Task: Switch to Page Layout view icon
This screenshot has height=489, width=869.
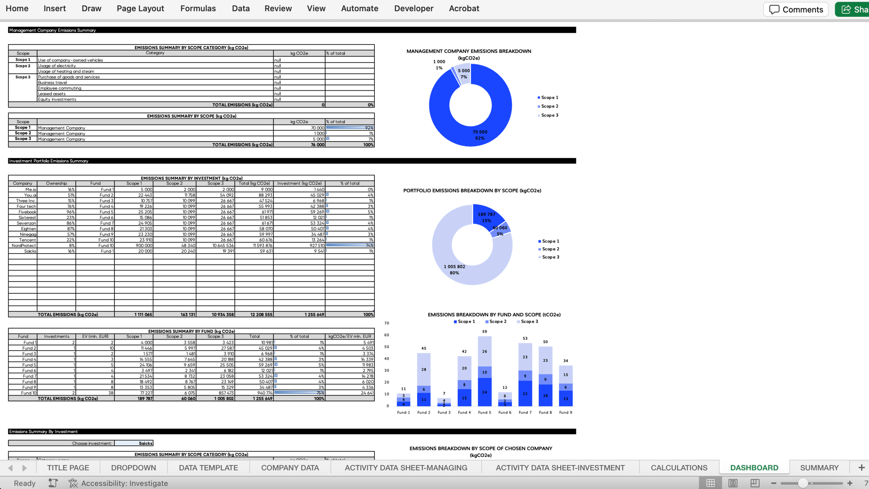Action: pyautogui.click(x=733, y=483)
